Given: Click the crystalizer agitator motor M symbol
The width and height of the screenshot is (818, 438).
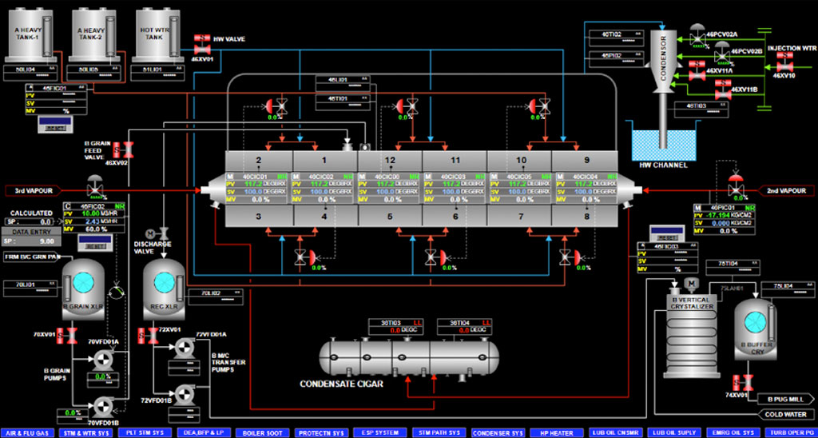Looking at the screenshot, I should click(693, 283).
